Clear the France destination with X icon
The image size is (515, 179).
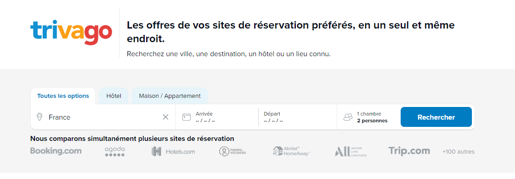[x=166, y=117]
